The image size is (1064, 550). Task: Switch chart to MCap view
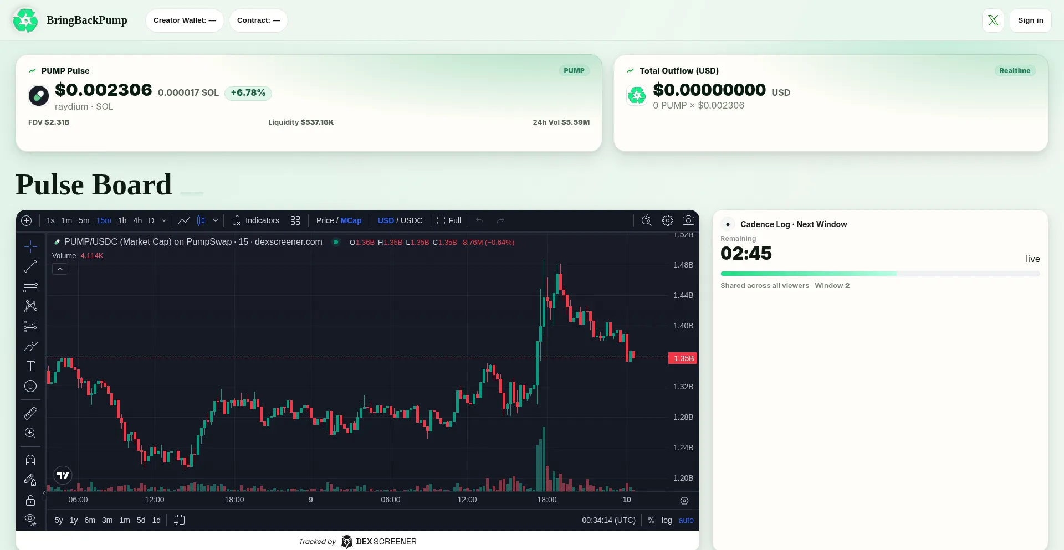[x=351, y=220]
